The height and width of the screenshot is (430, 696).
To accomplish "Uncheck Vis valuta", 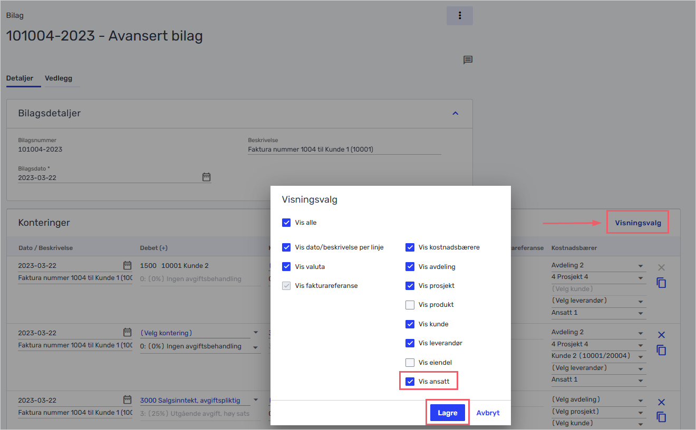I will 286,267.
